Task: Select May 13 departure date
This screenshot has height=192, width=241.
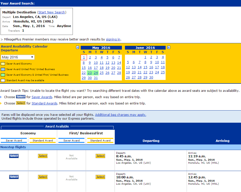Action: [113, 62]
